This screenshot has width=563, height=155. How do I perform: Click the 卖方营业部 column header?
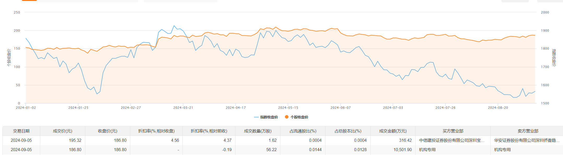528,131
